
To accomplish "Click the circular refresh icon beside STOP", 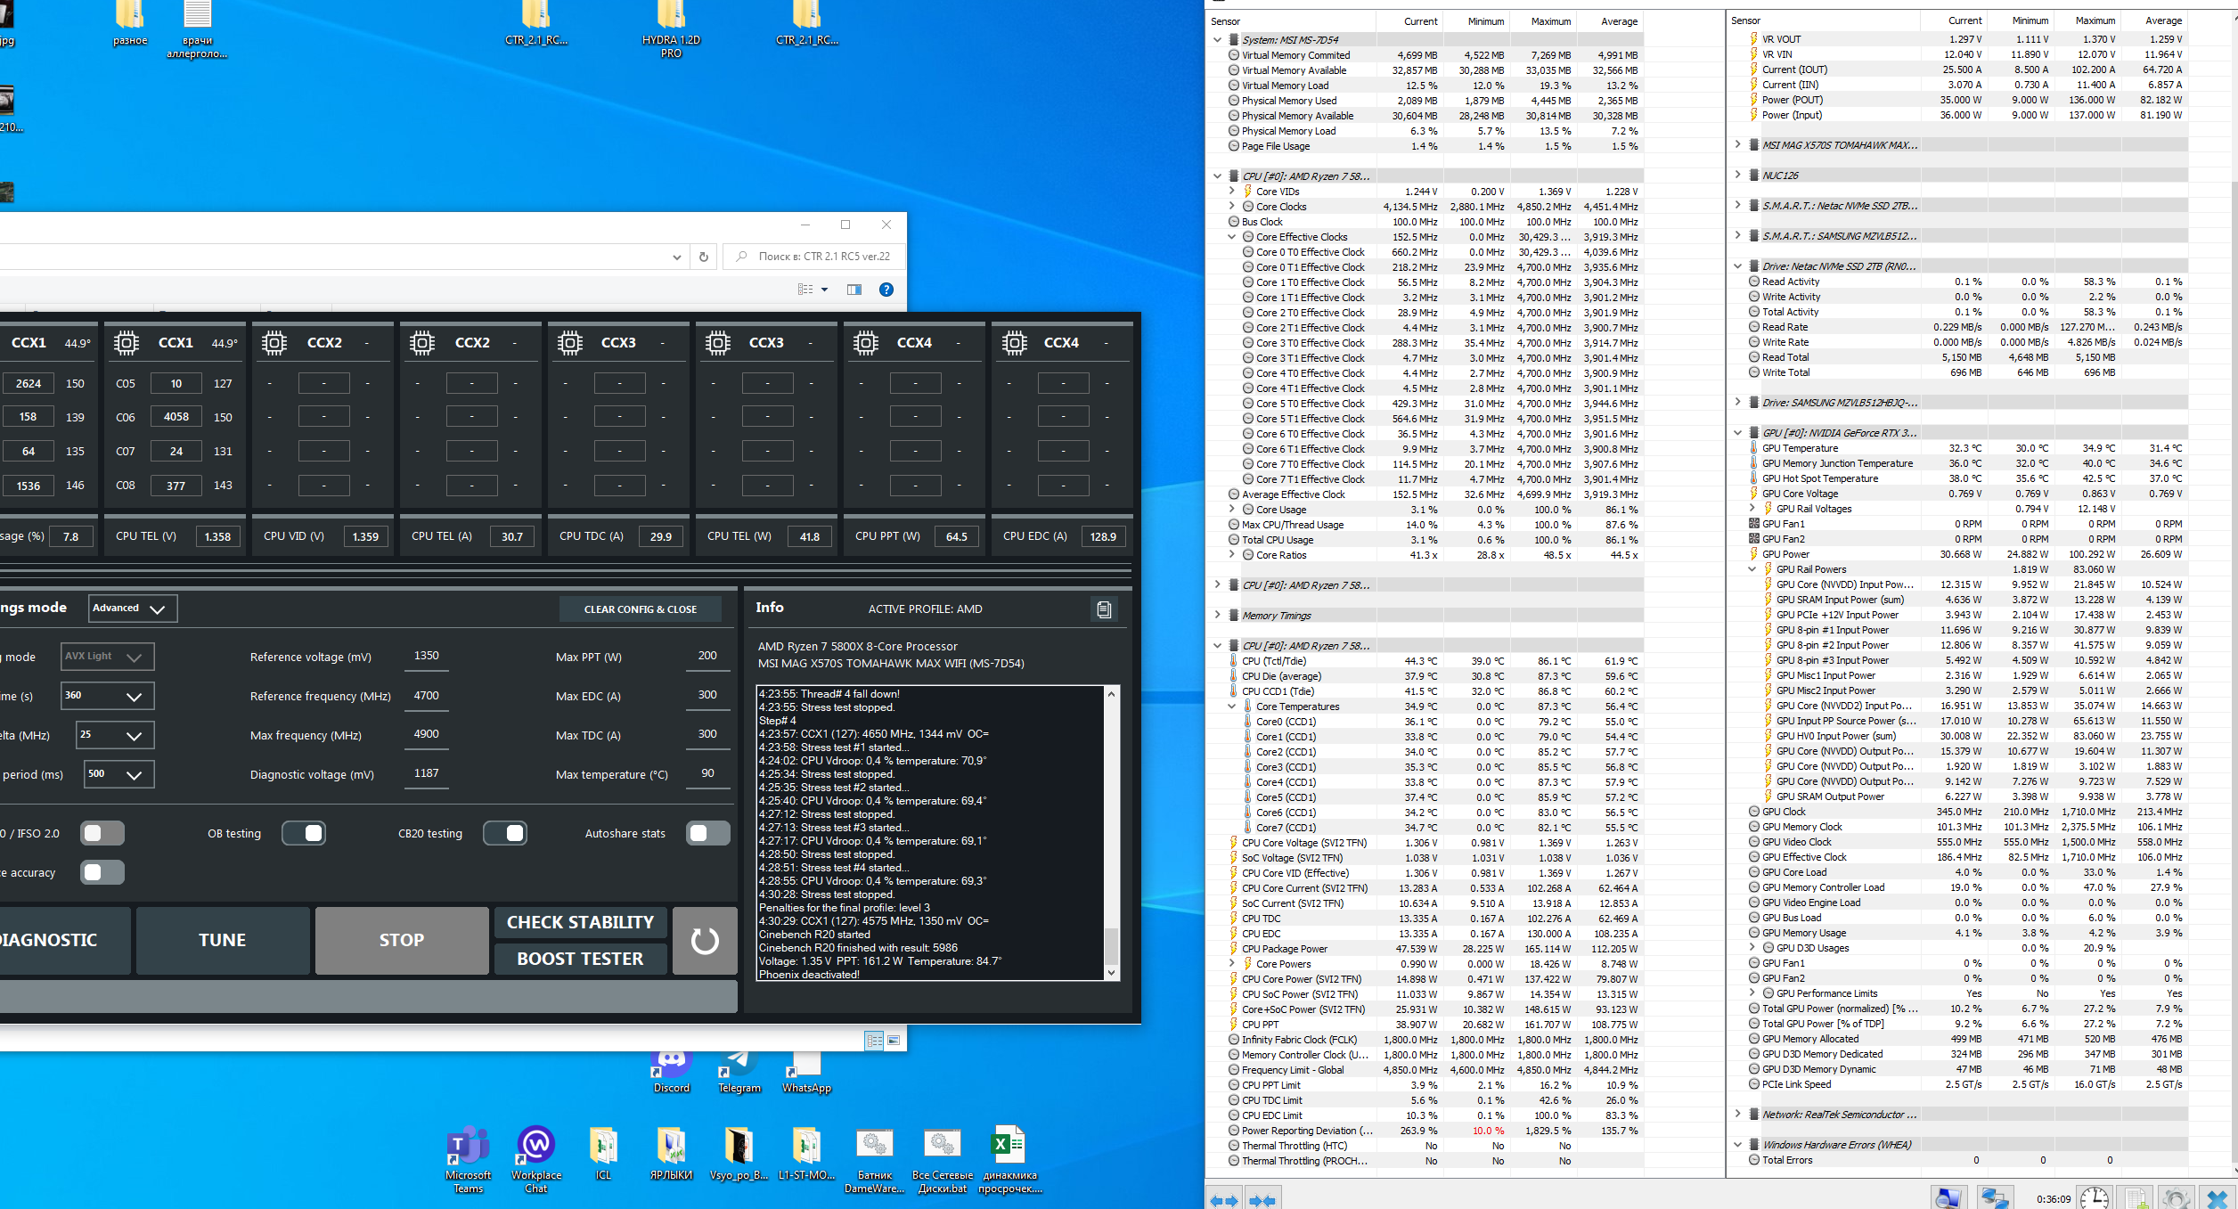I will (705, 941).
